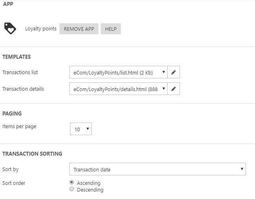This screenshot has width=255, height=199.
Task: Click the Transactions list field label
Action: pyautogui.click(x=20, y=73)
